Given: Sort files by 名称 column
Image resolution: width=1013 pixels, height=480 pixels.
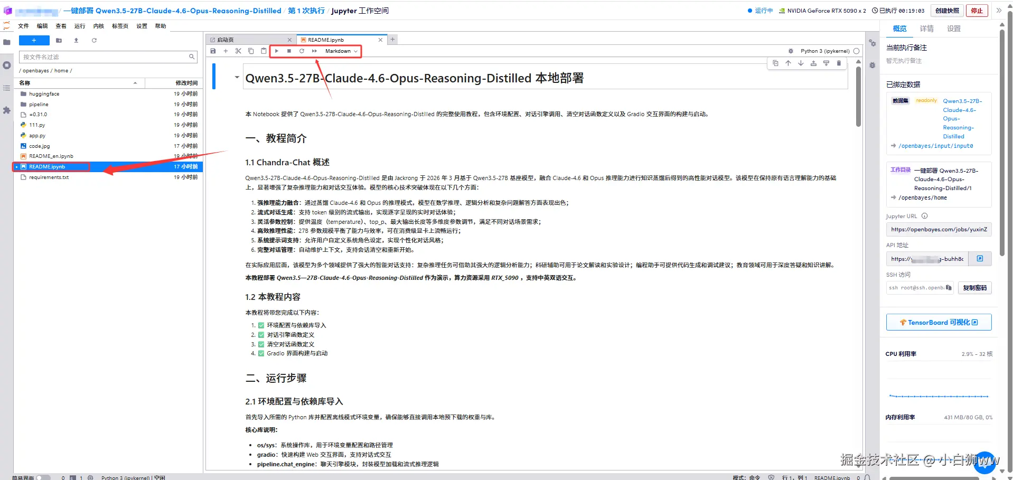Looking at the screenshot, I should 79,83.
